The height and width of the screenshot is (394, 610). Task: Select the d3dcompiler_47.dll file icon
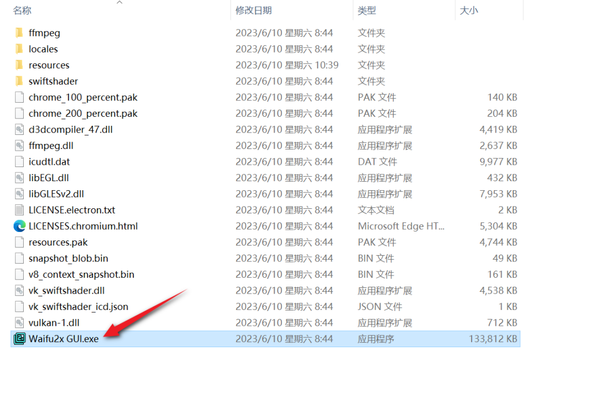(19, 129)
